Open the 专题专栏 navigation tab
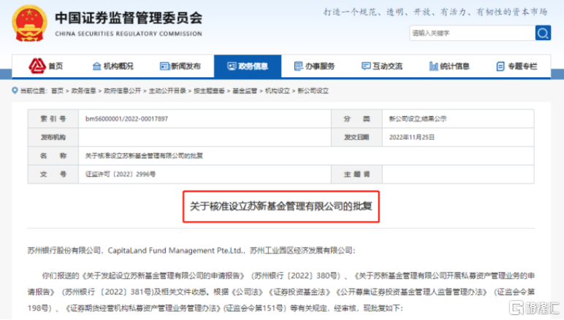 click(517, 66)
